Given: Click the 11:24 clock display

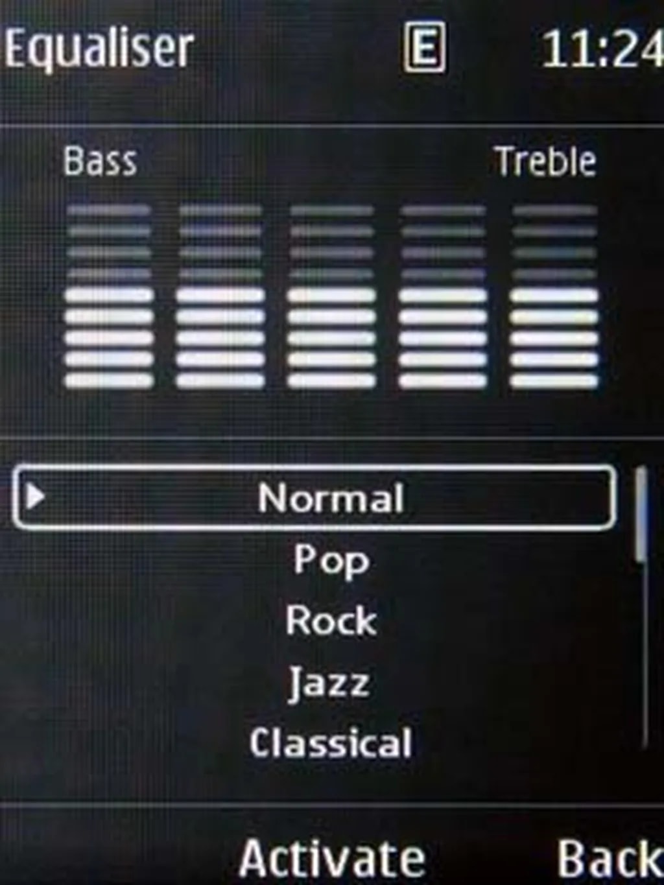Looking at the screenshot, I should click(x=602, y=49).
